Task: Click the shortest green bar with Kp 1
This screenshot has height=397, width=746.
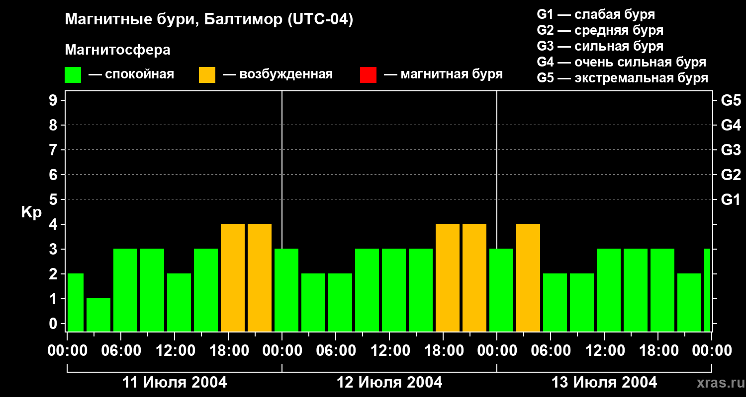Action: pos(98,315)
